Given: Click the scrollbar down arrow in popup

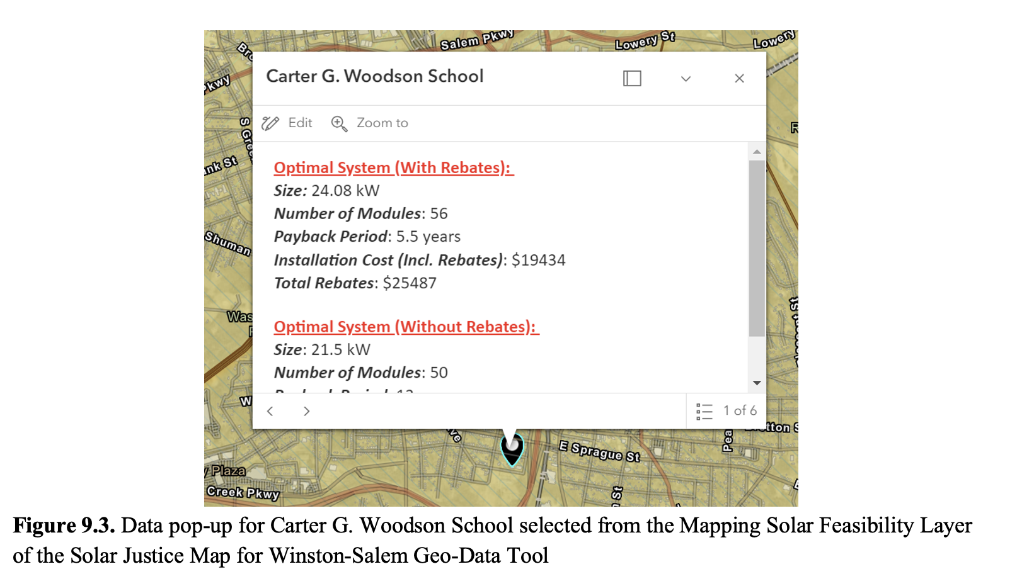Looking at the screenshot, I should coord(757,383).
